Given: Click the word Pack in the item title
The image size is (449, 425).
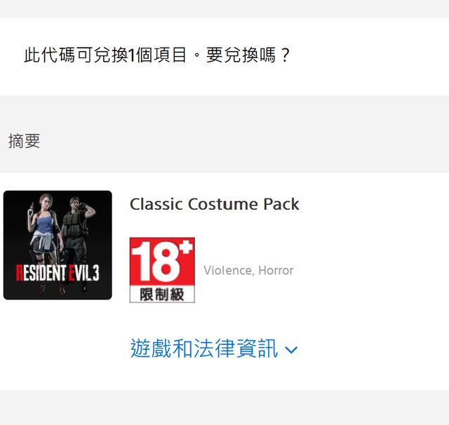Looking at the screenshot, I should [x=281, y=204].
